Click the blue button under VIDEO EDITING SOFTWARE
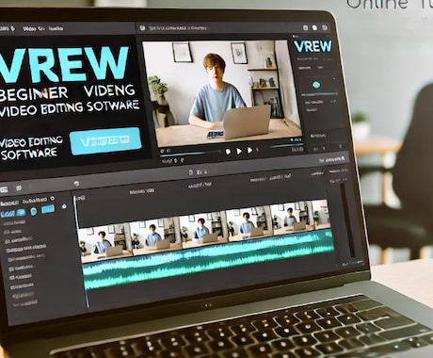Image resolution: width=433 pixels, height=358 pixels. click(x=105, y=140)
